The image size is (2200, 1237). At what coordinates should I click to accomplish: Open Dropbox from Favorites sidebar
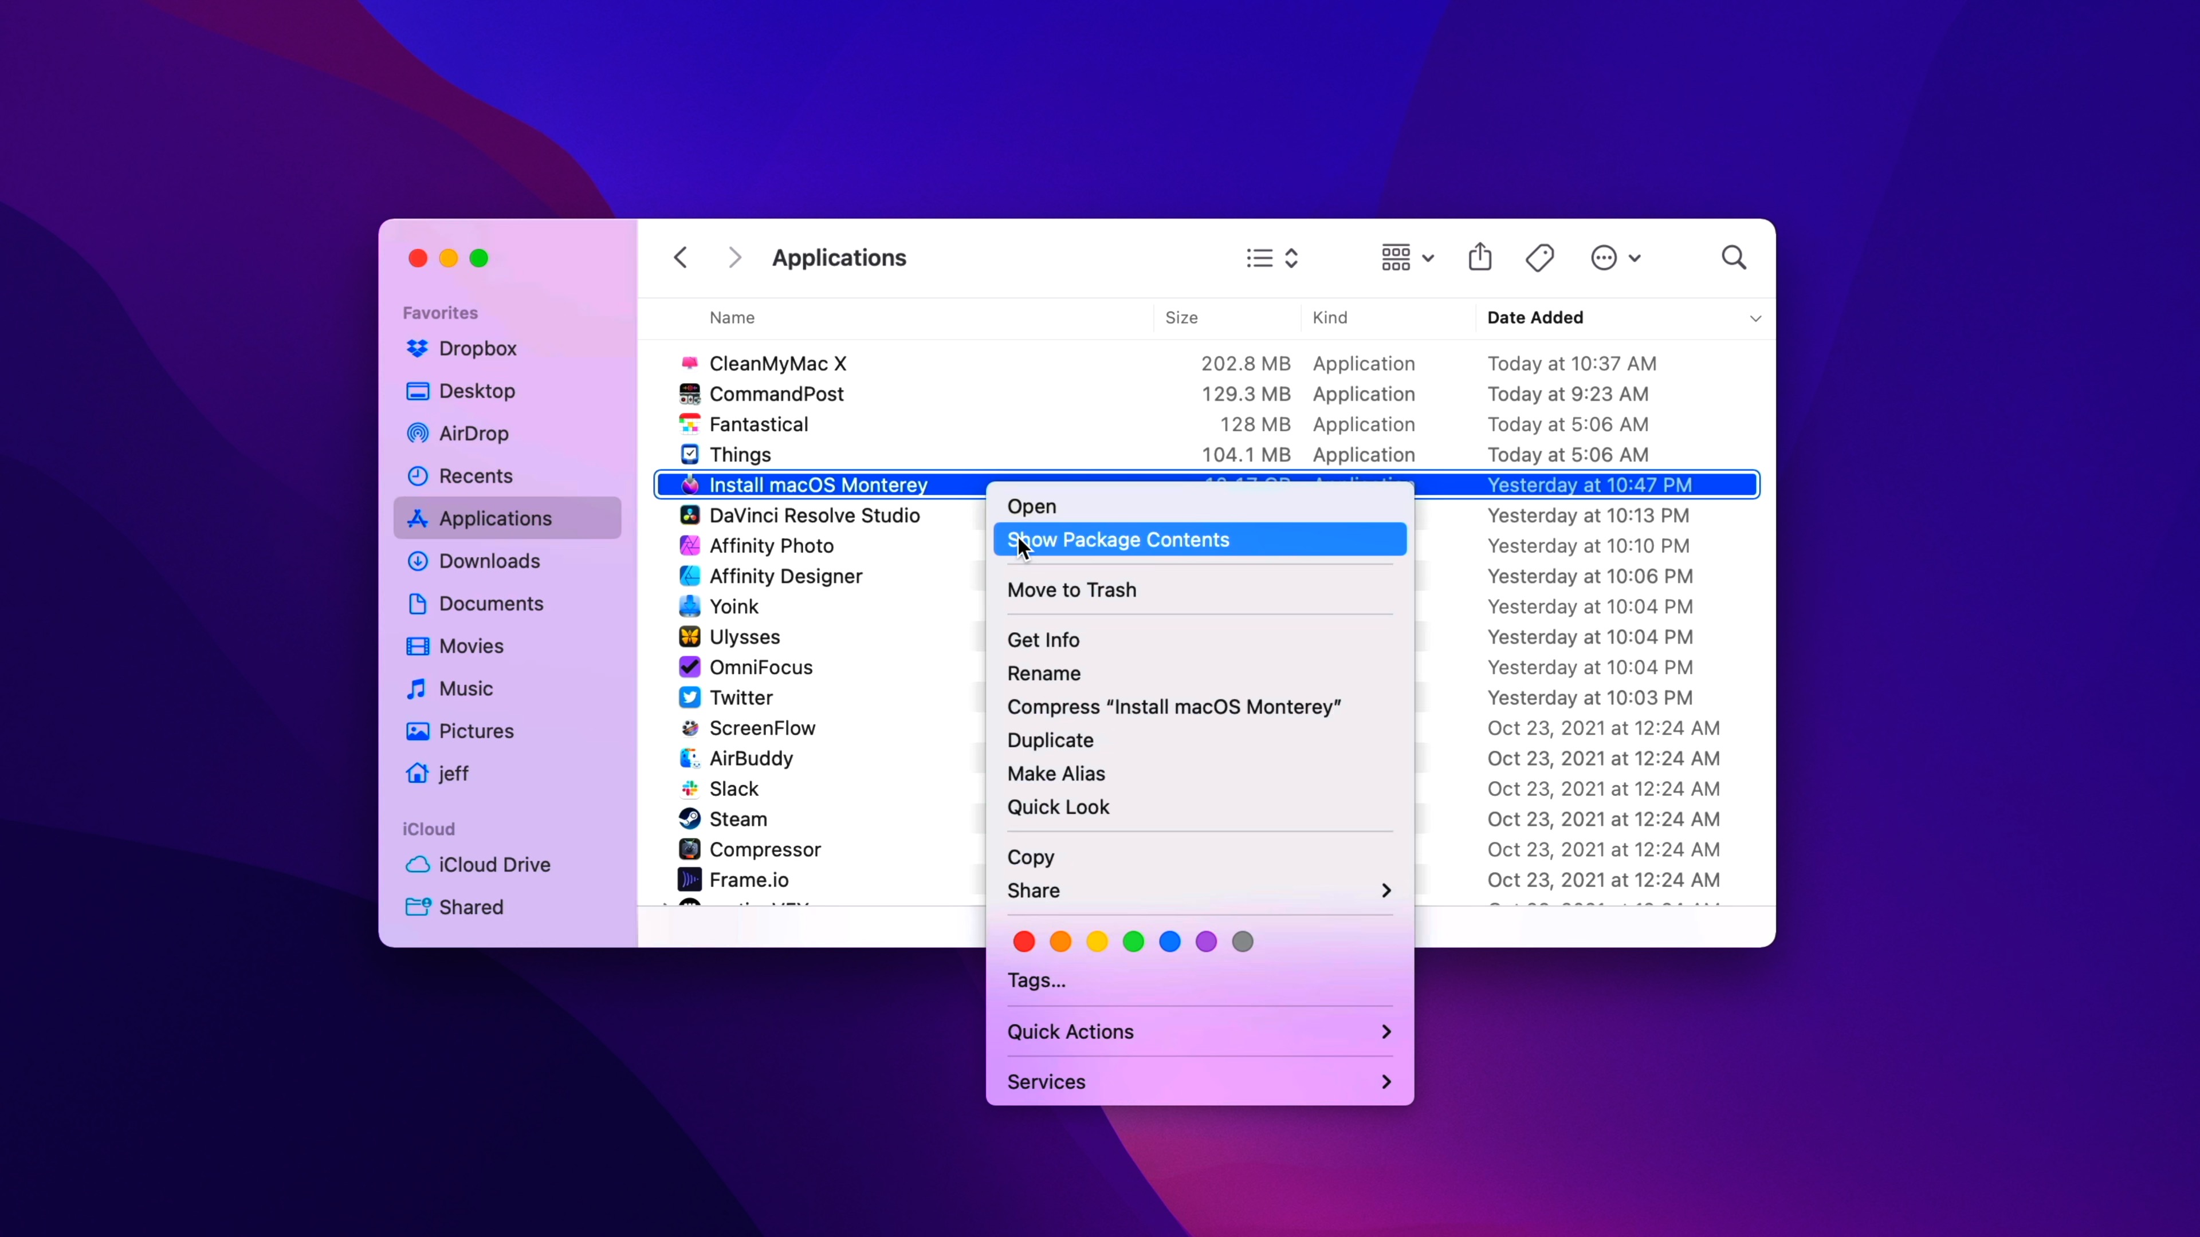pyautogui.click(x=477, y=348)
